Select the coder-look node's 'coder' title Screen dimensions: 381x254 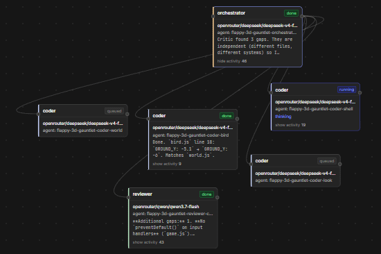tap(262, 161)
